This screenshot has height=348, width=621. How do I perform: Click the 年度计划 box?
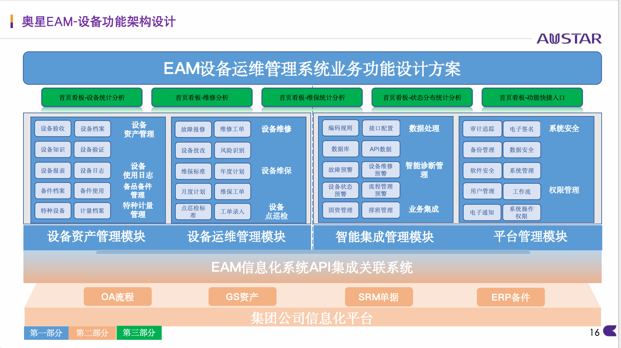(x=233, y=171)
